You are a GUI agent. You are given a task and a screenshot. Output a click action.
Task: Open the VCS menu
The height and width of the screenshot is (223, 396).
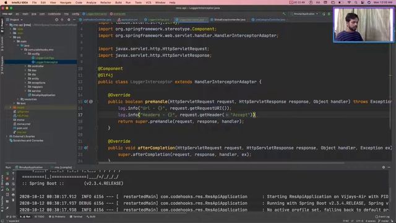(x=148, y=2)
